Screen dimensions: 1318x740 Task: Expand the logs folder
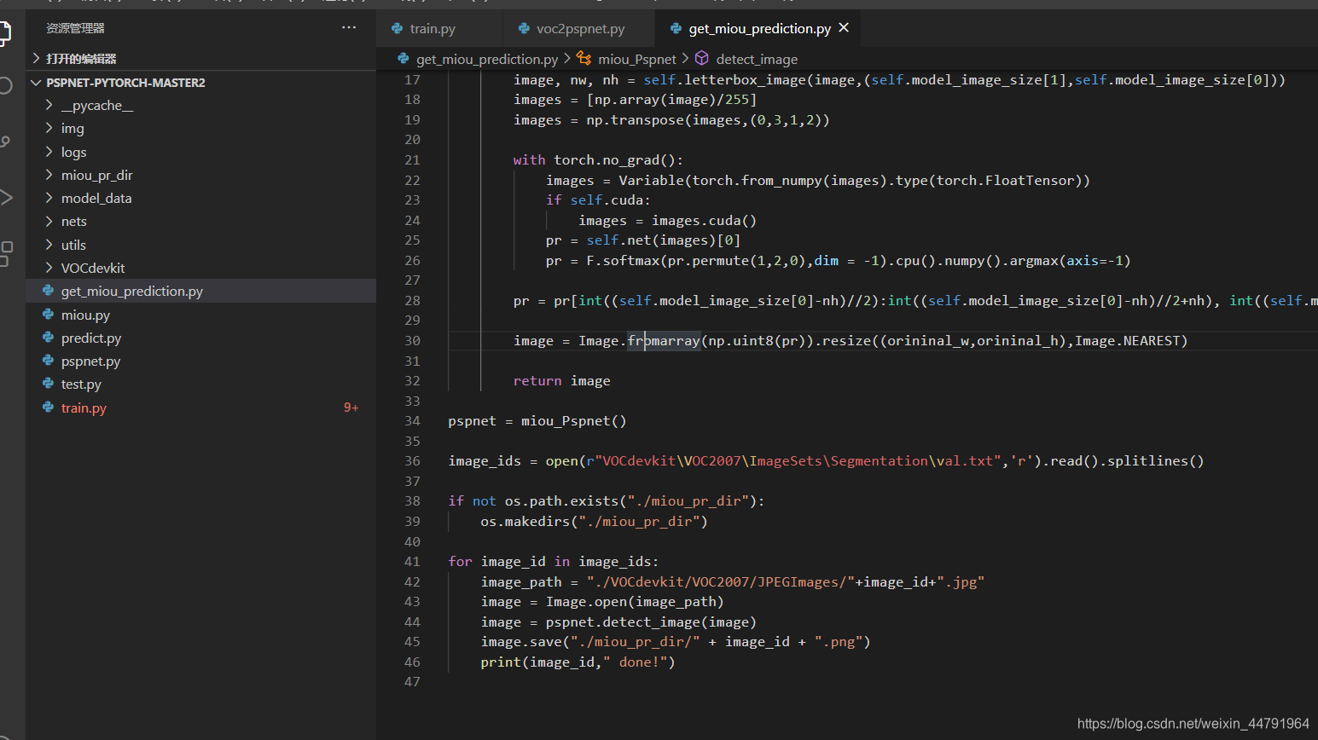(x=49, y=152)
